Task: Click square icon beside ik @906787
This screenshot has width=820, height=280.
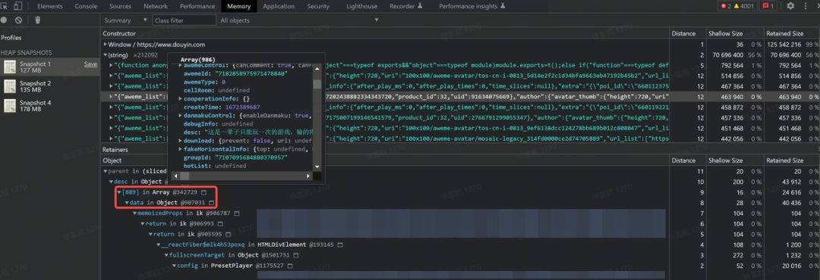Action: pyautogui.click(x=236, y=213)
